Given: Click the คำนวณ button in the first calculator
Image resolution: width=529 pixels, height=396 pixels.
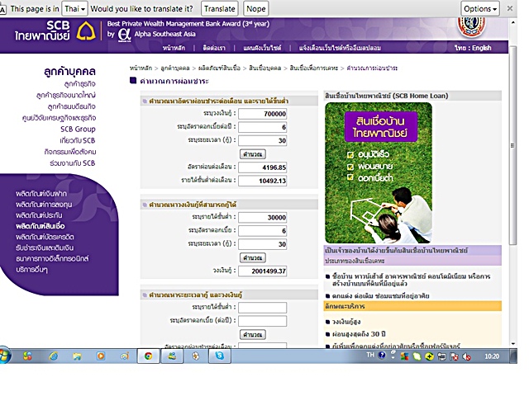Looking at the screenshot, I should pyautogui.click(x=253, y=154).
